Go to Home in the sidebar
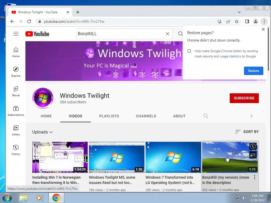This screenshot has width=271, height=203. tap(16, 52)
